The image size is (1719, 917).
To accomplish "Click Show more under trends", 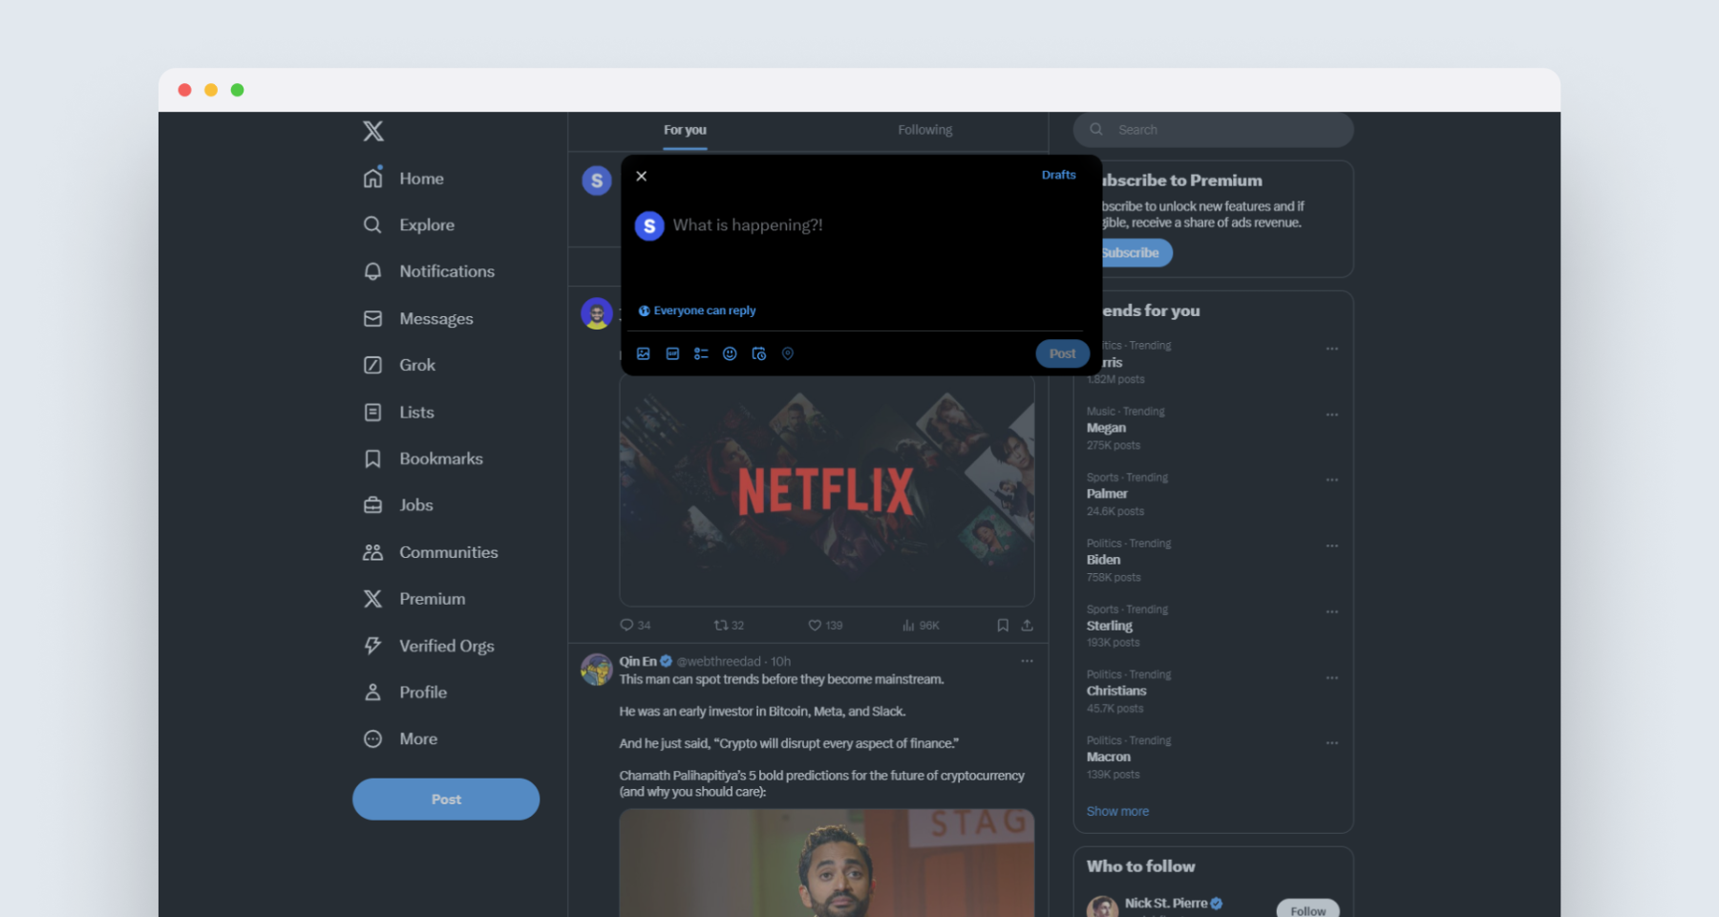I will pos(1117,812).
